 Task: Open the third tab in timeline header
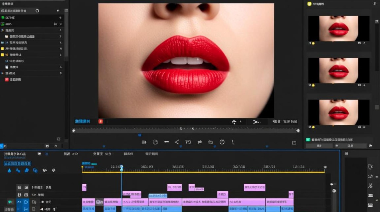[102, 154]
